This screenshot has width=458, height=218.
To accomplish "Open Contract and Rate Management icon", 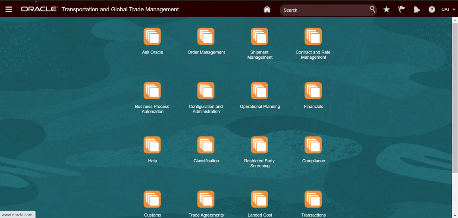I will tap(314, 36).
